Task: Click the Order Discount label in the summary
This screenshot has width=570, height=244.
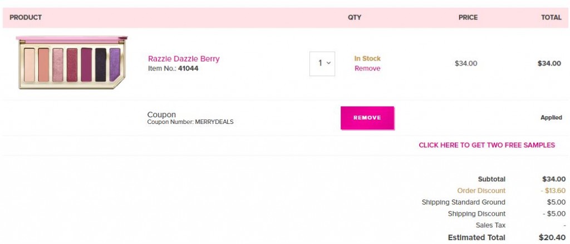Action: point(481,191)
